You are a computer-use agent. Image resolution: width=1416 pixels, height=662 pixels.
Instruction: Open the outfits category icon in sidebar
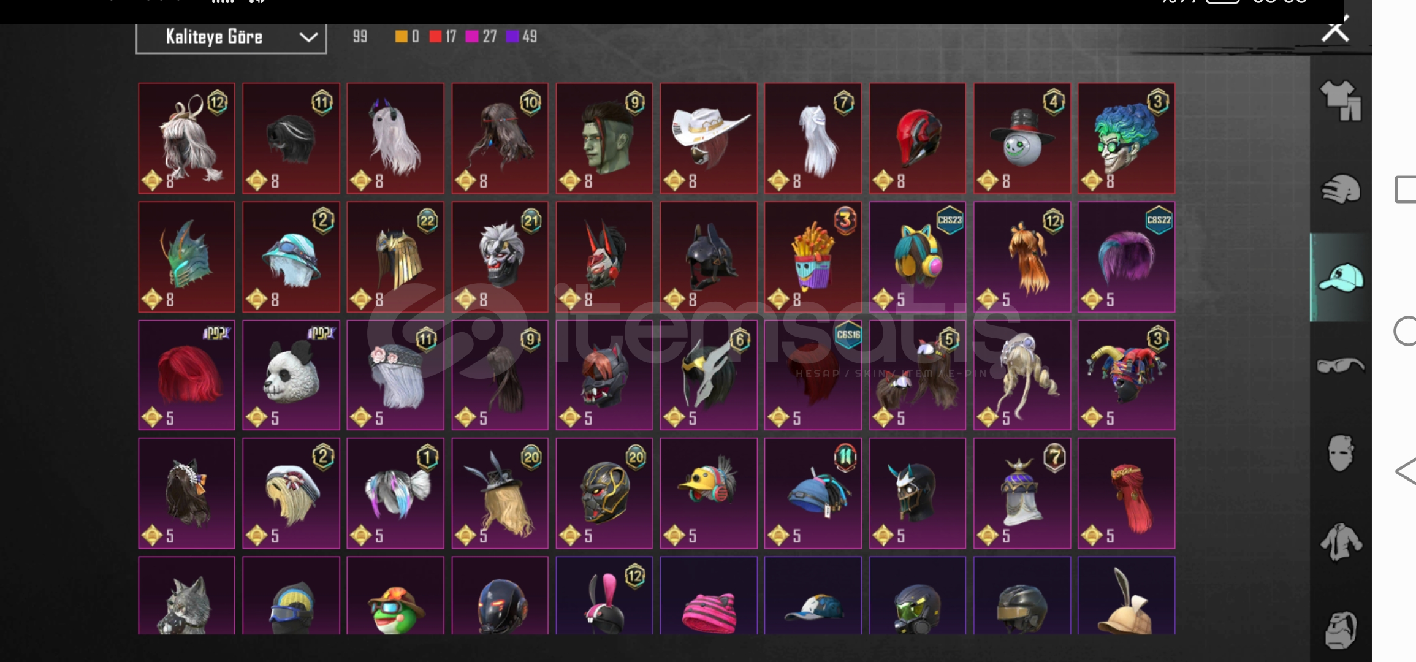point(1341,100)
